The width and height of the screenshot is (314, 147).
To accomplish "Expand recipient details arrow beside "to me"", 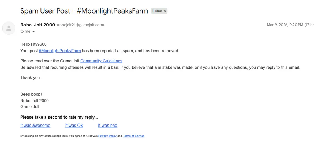I will (33, 32).
